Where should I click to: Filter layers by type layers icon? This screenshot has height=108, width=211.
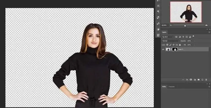pos(183,37)
